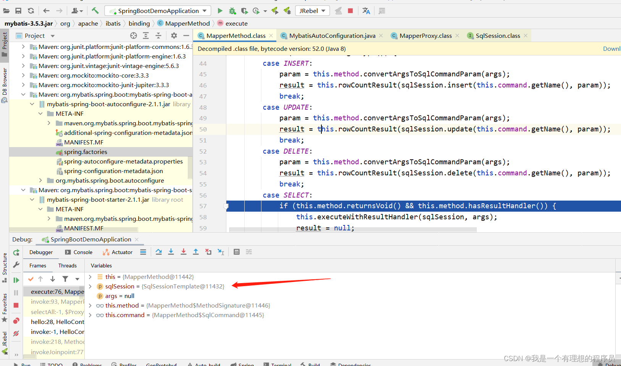
Task: Open the JRebel dropdown in toolbar
Action: [x=313, y=11]
